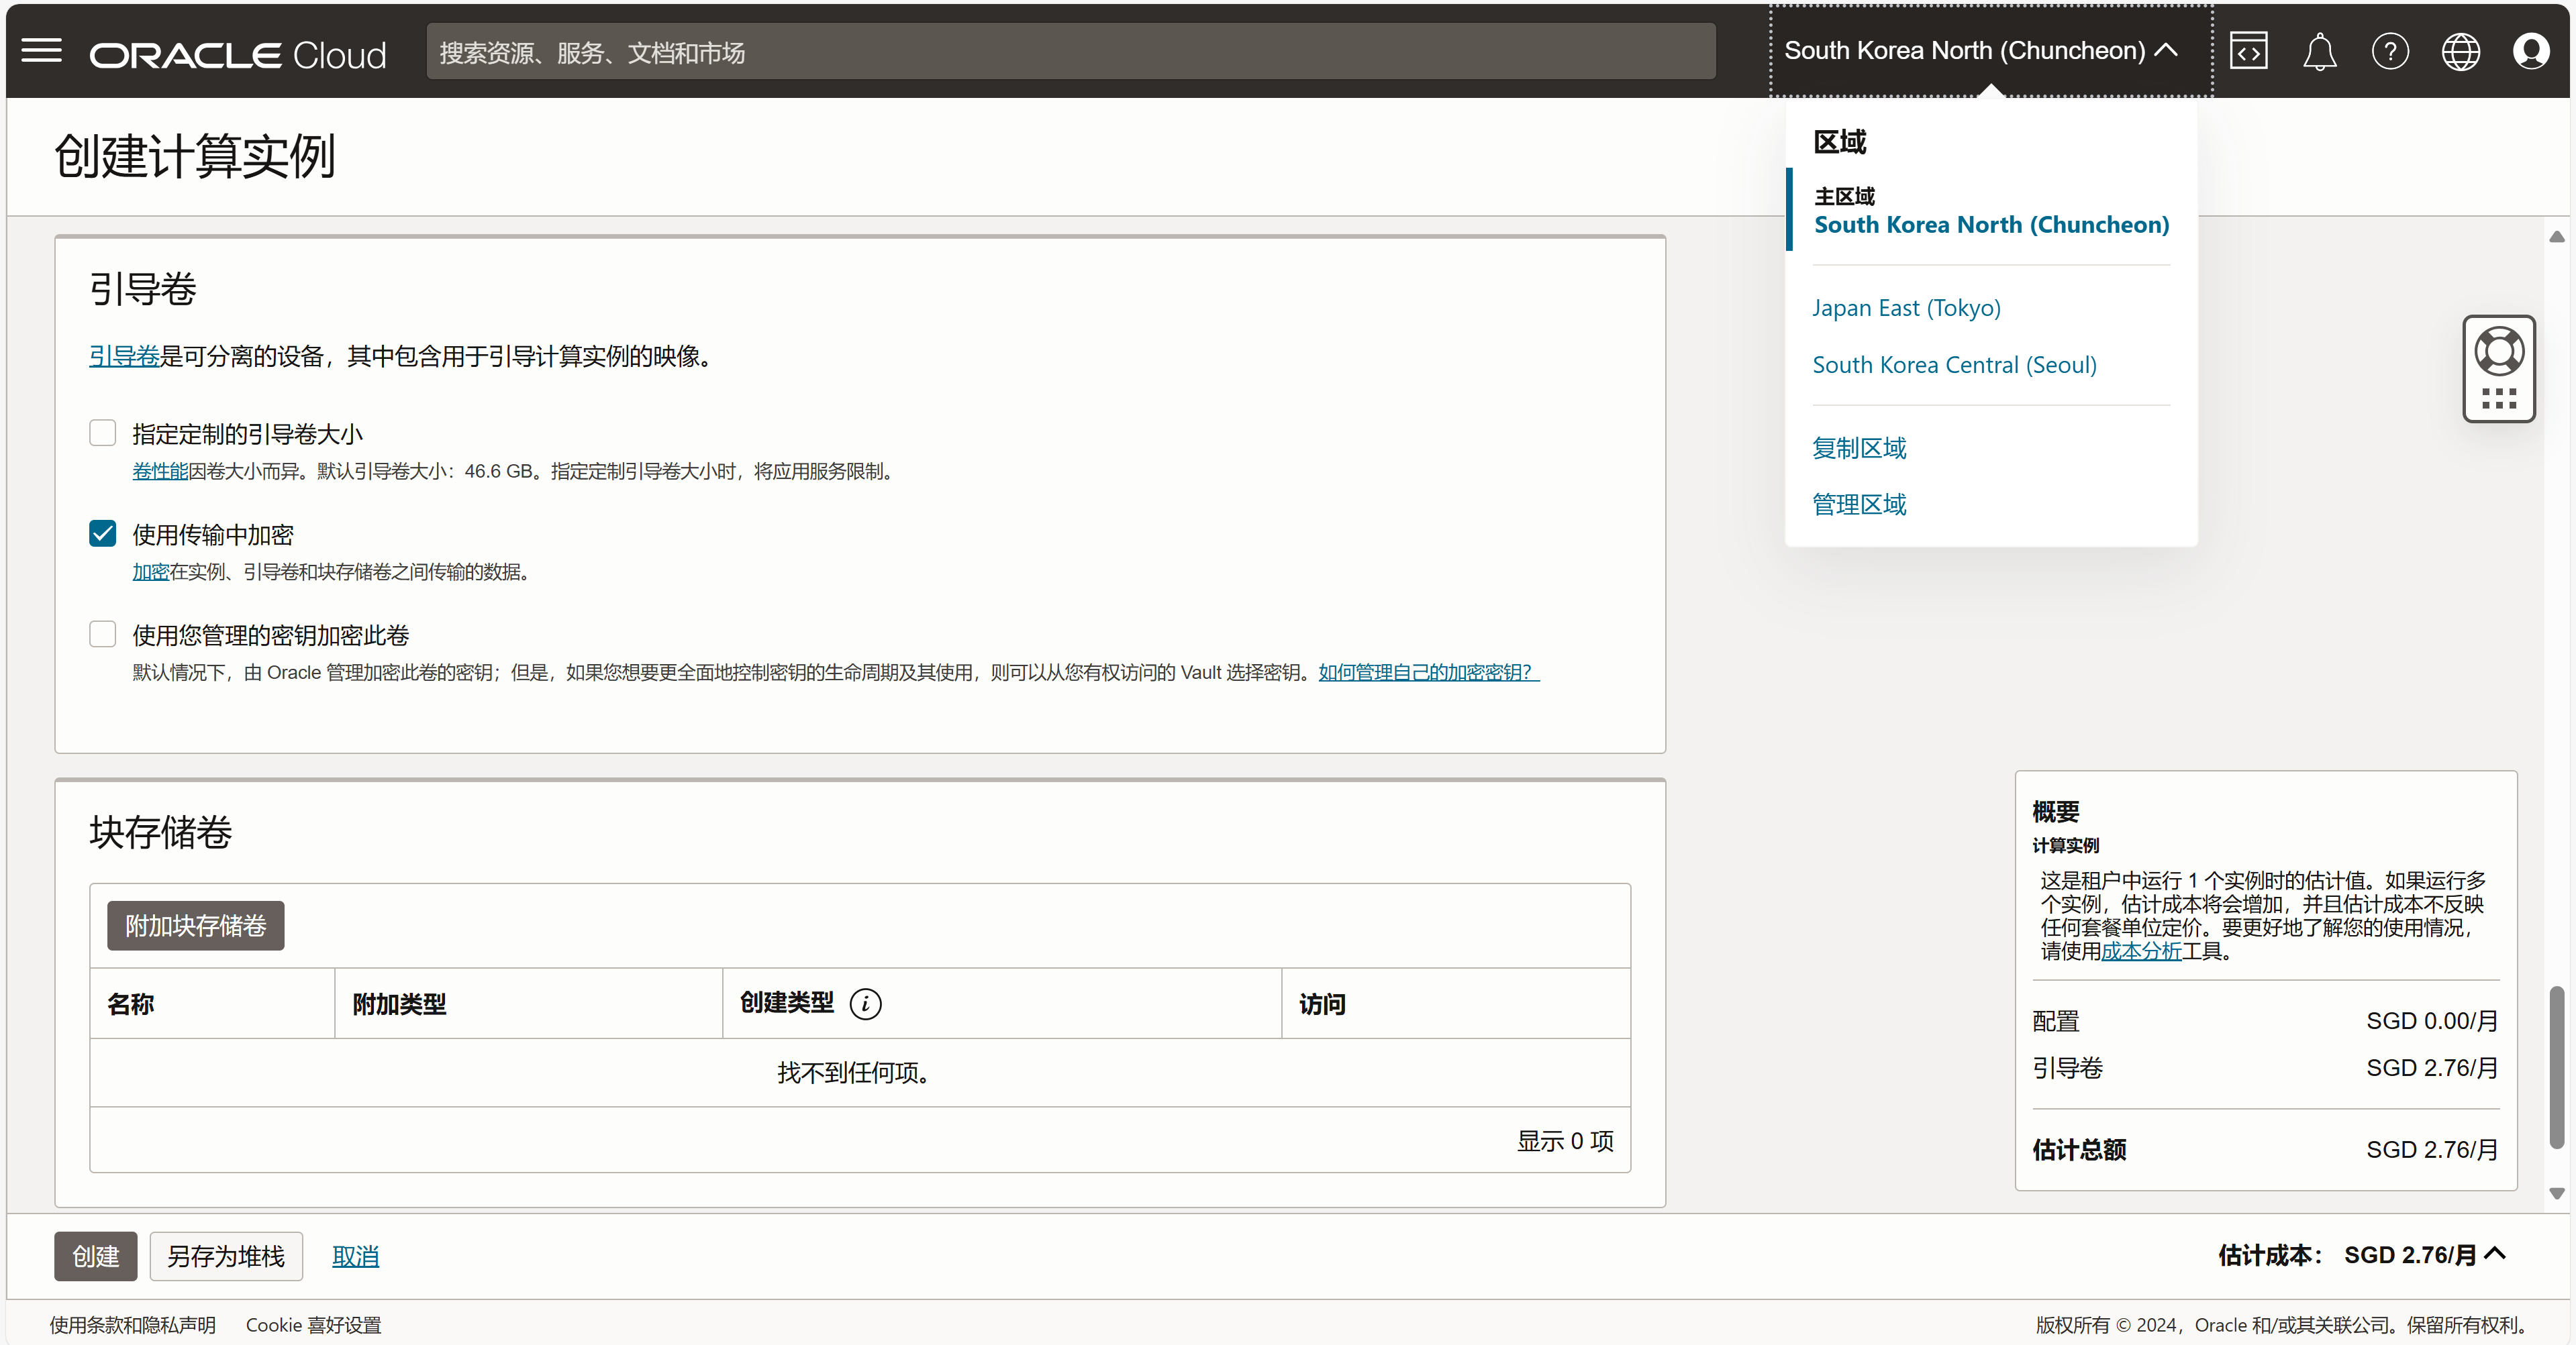The height and width of the screenshot is (1345, 2576).
Task: Select the South Korea Central (Seoul) region
Action: (x=1954, y=365)
